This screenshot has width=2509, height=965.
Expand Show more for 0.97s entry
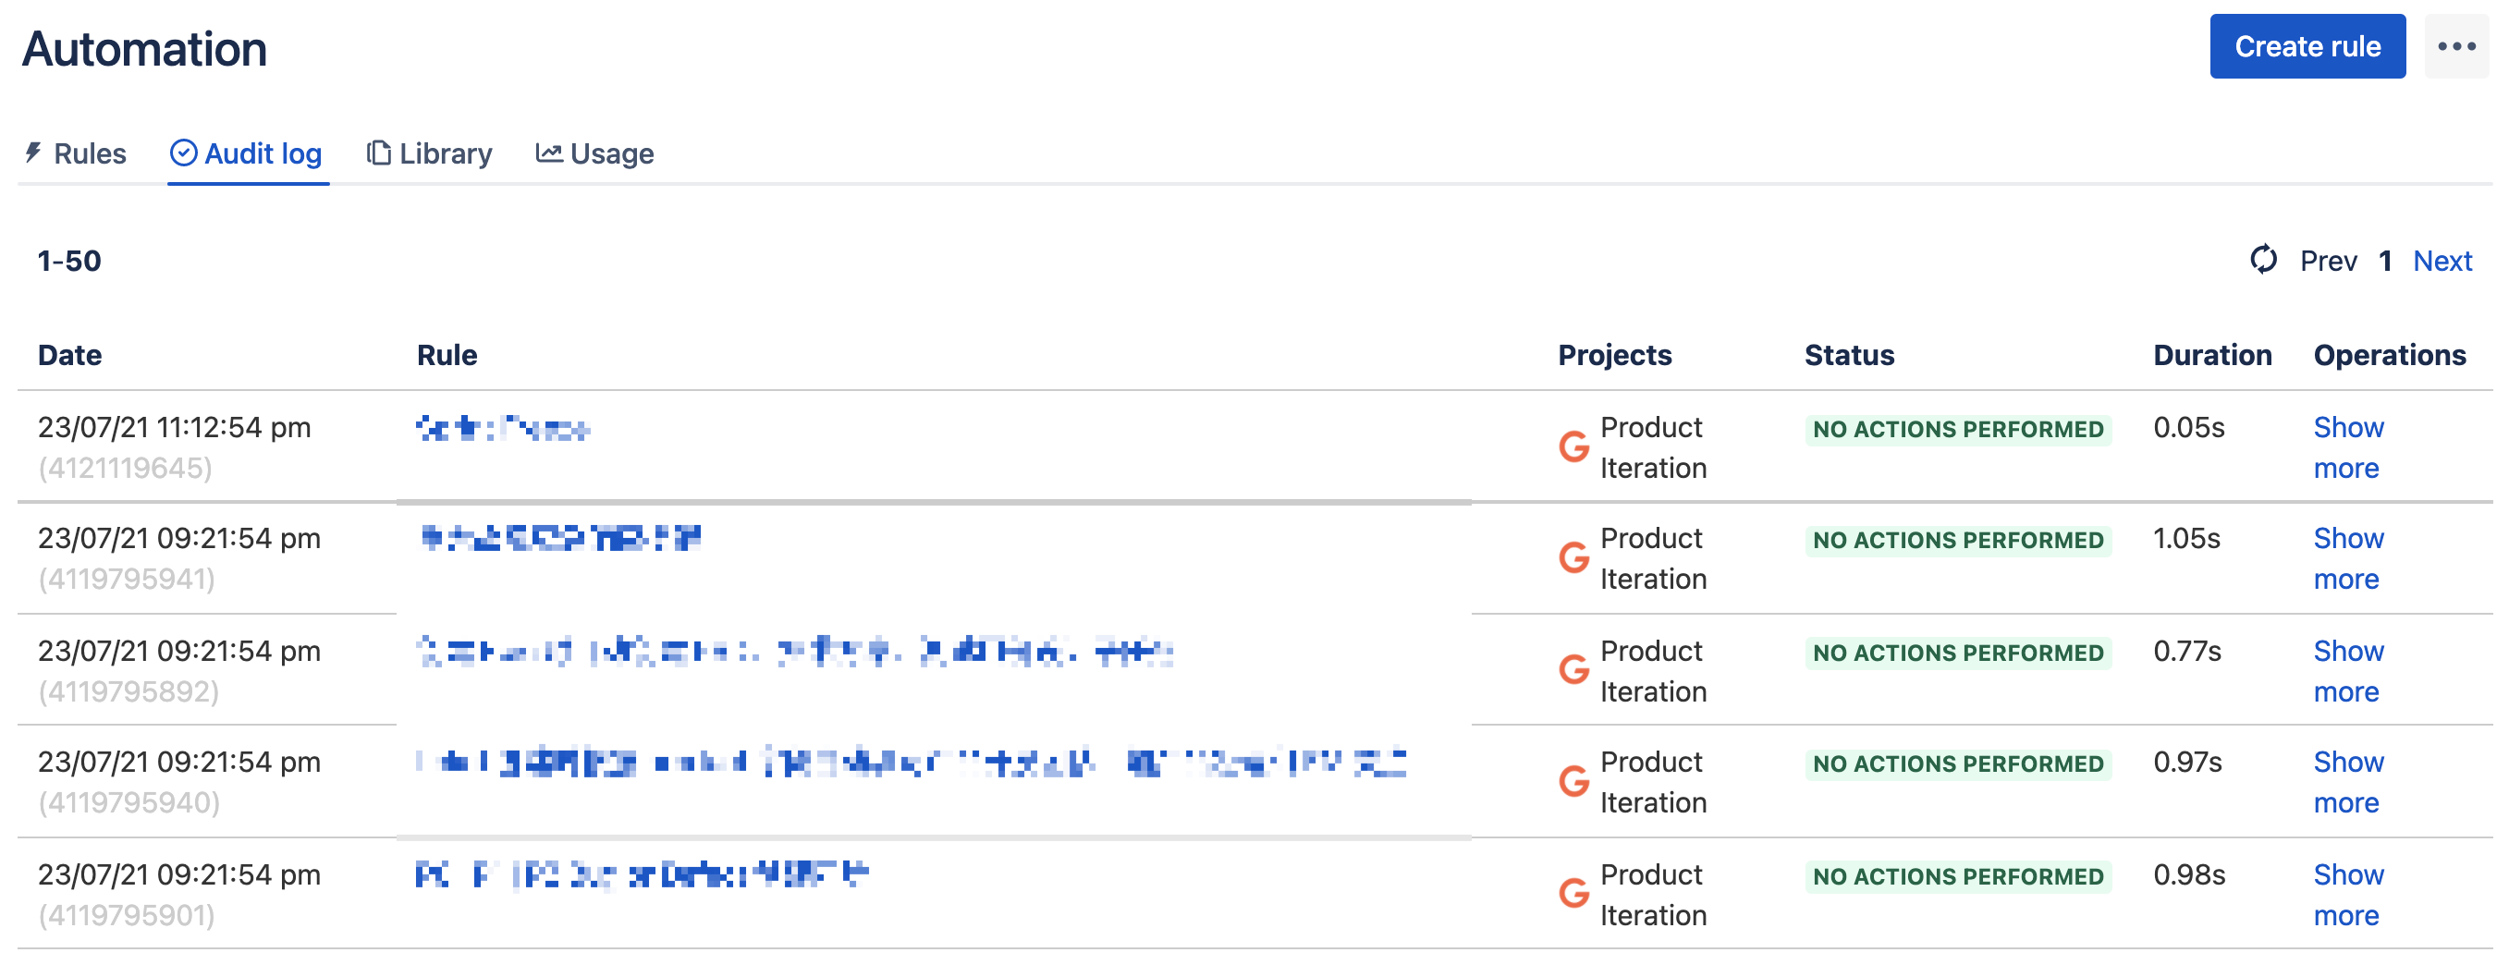coord(2348,782)
